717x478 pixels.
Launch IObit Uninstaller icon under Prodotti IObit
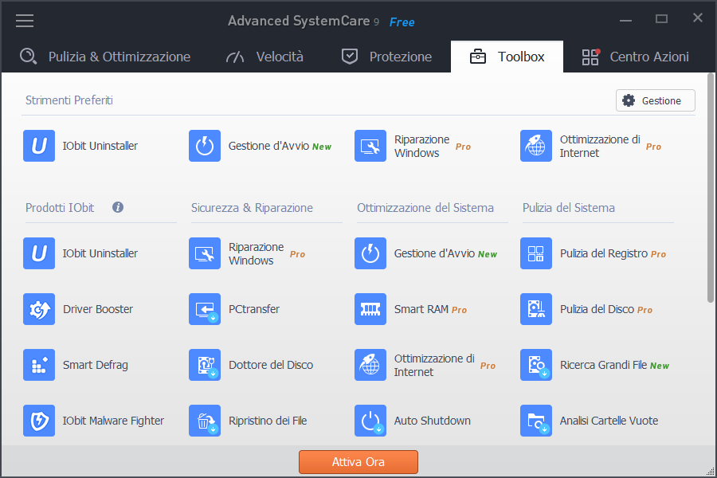point(39,253)
